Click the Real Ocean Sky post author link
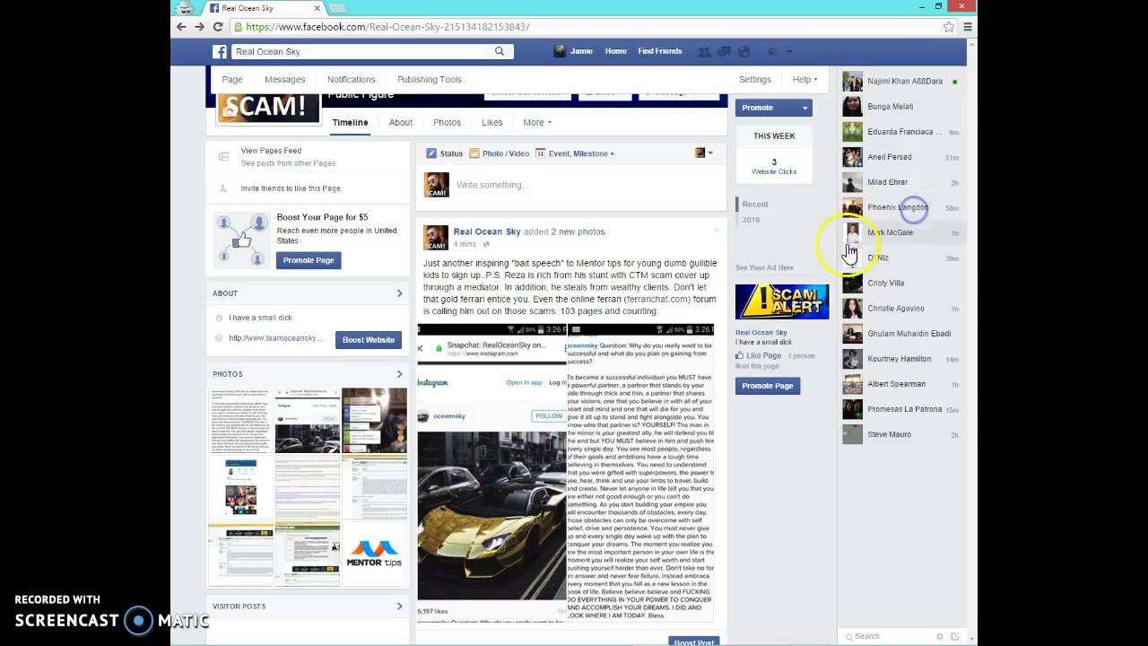The image size is (1148, 646). click(x=487, y=231)
